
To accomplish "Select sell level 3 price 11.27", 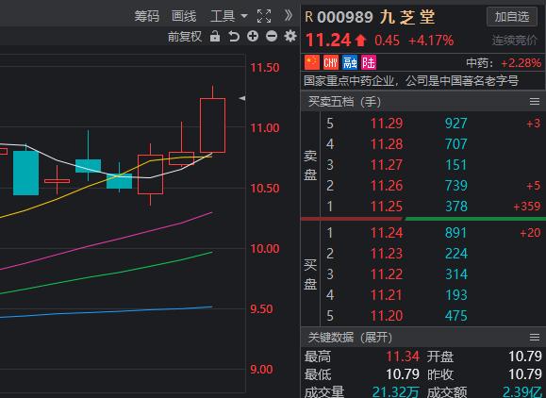I will 387,165.
